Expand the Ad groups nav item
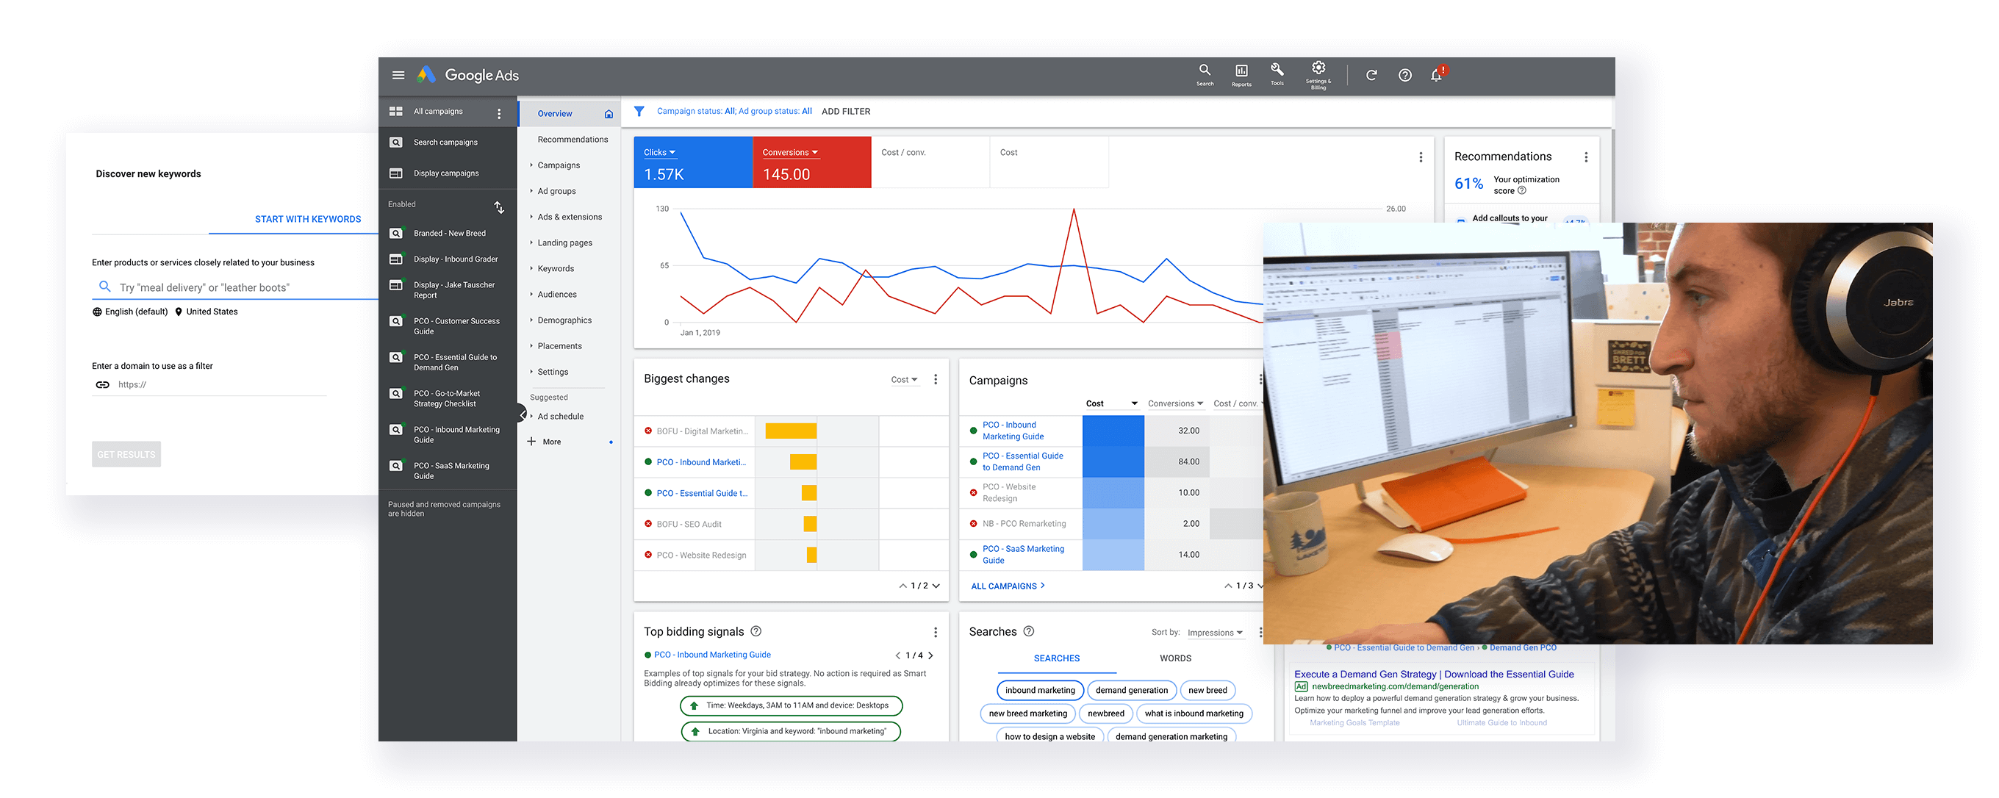 556,191
